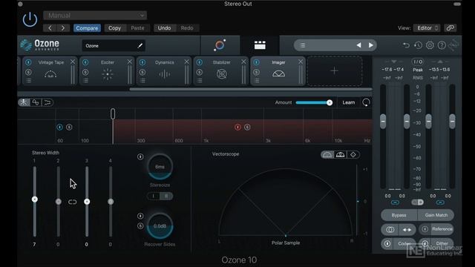Select Stereoize mode I

pyautogui.click(x=154, y=196)
